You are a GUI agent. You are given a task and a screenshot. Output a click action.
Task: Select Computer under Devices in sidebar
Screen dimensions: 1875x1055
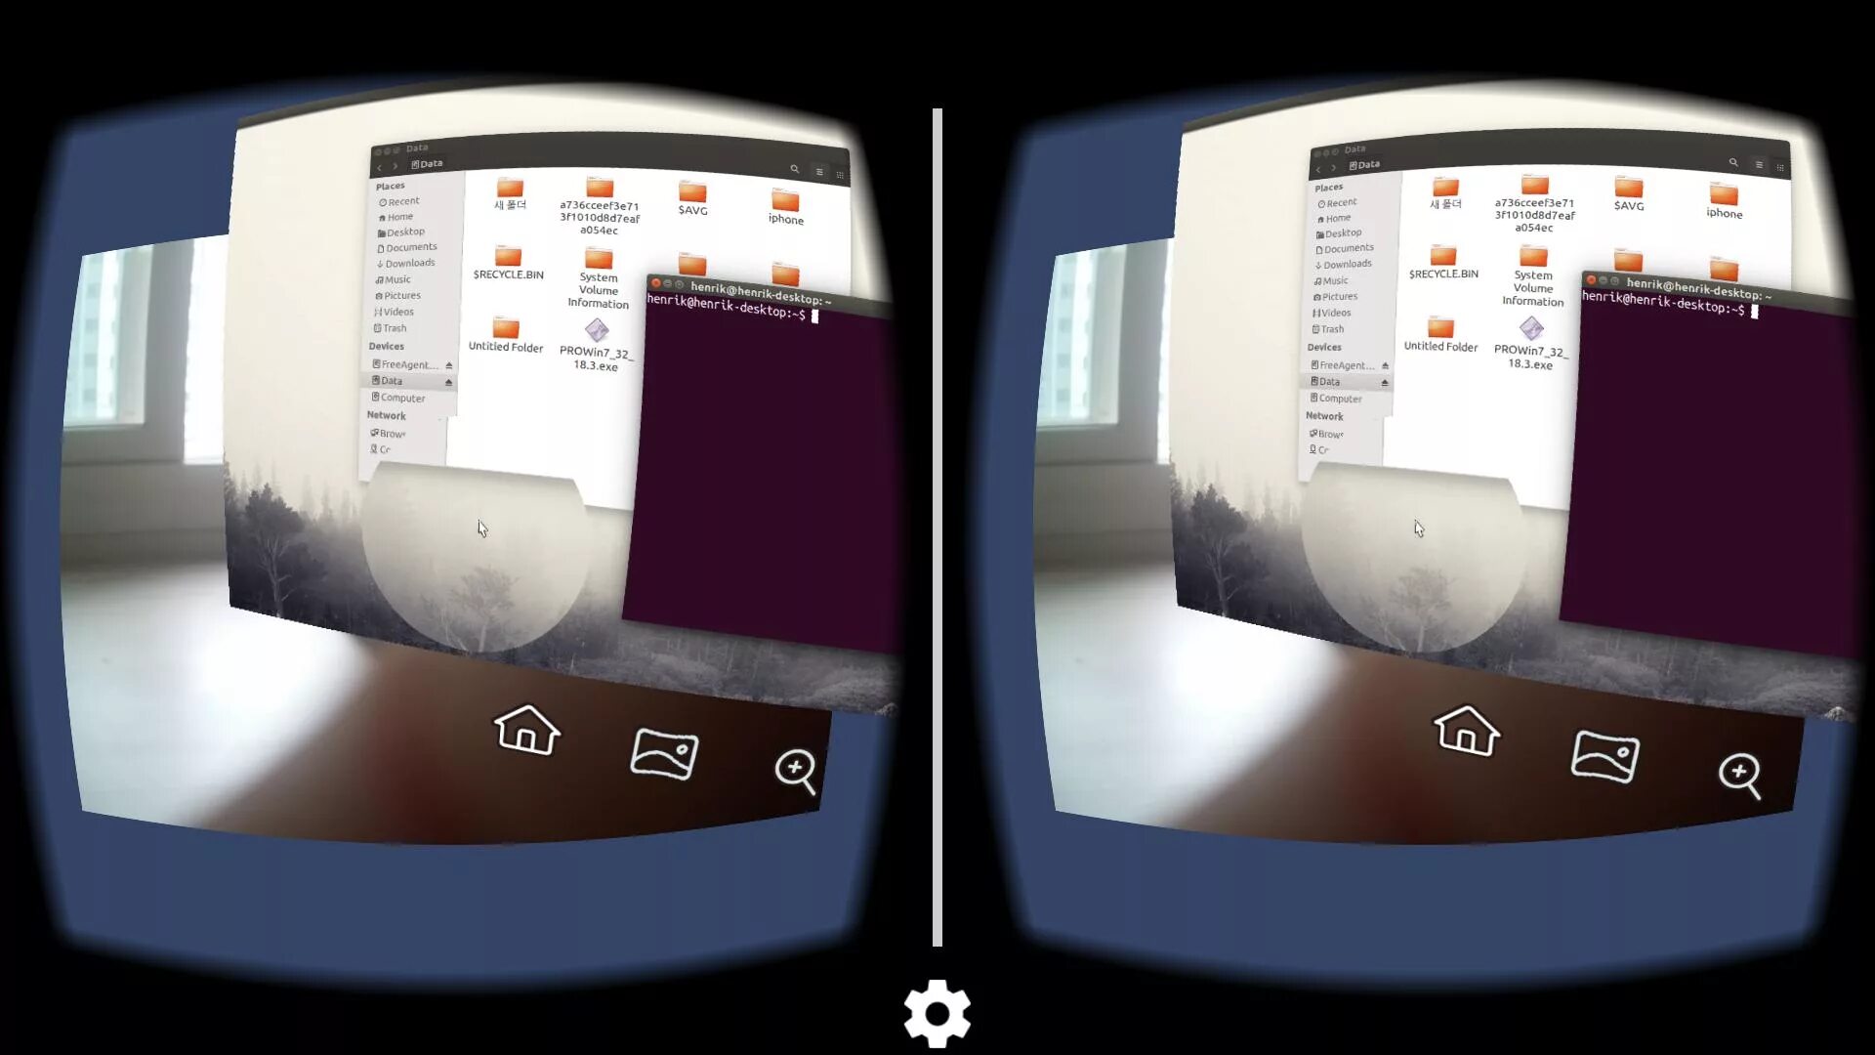tap(403, 398)
